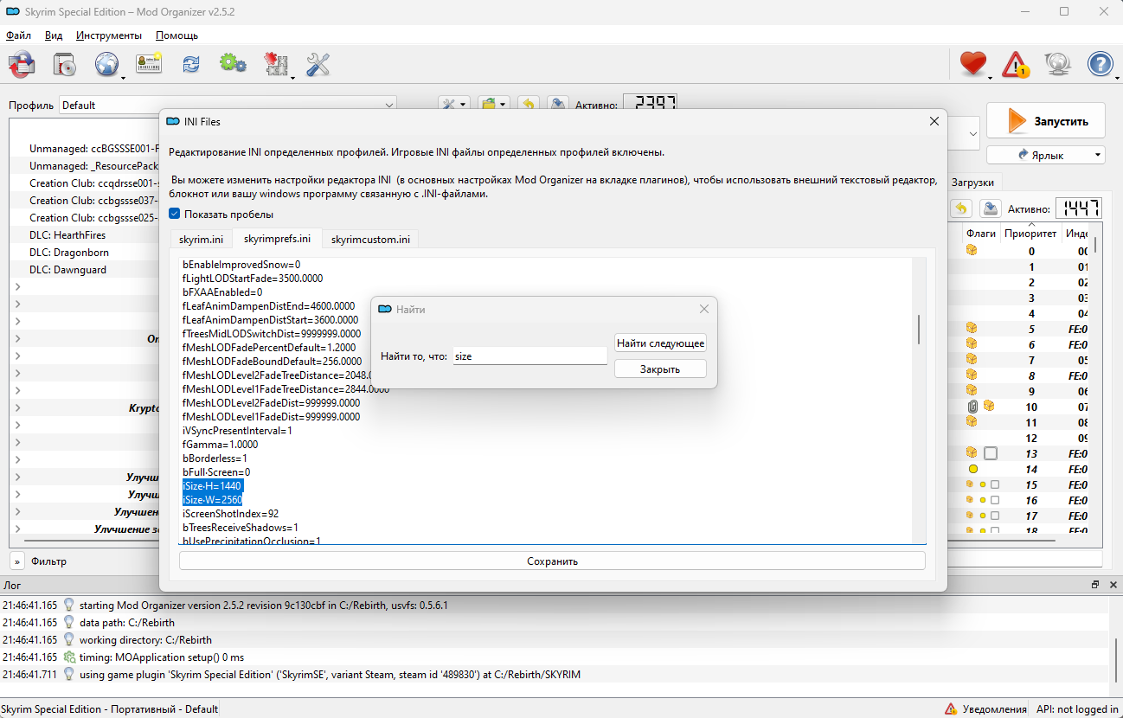
Task: Open the Файл menu
Action: 18,35
